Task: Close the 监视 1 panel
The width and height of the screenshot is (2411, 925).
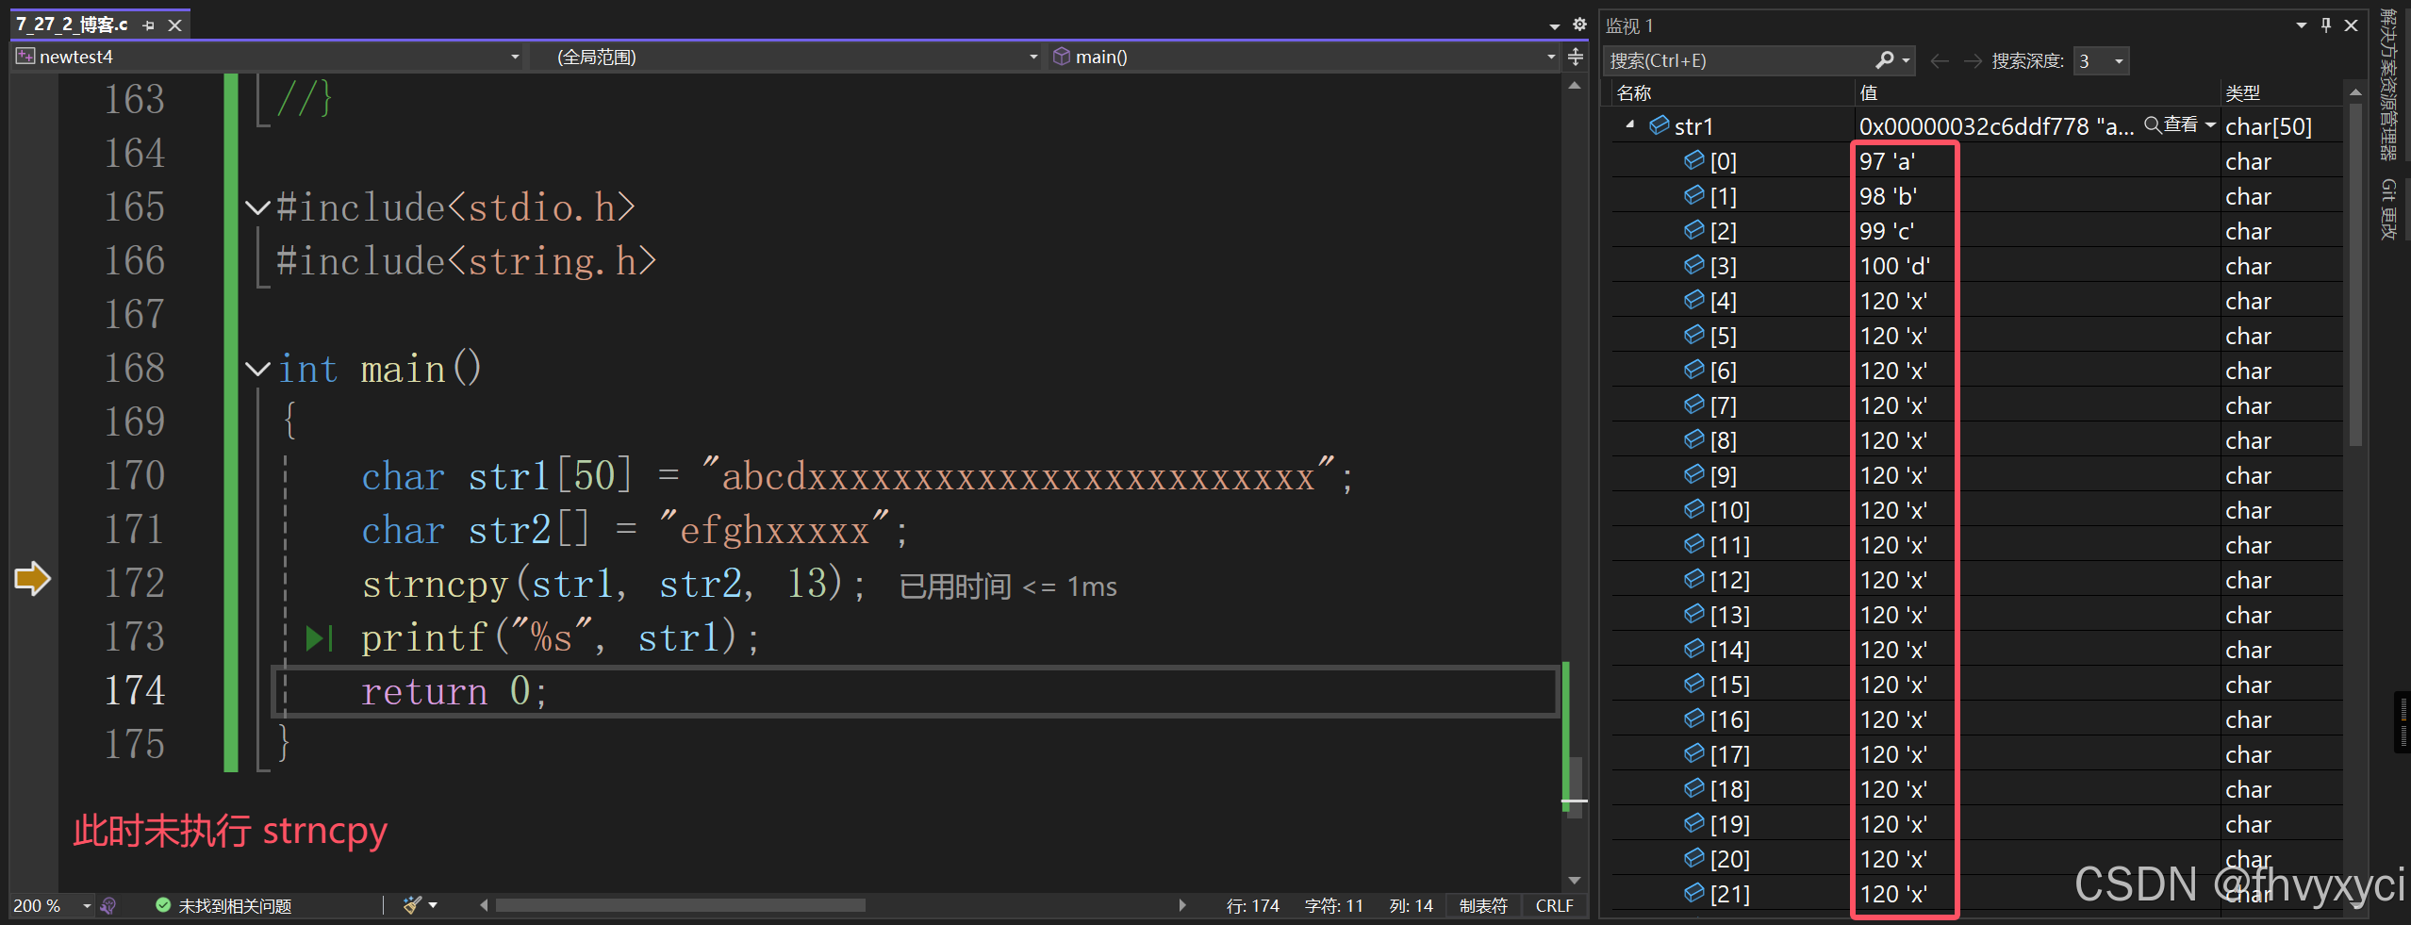Action: 2352,25
